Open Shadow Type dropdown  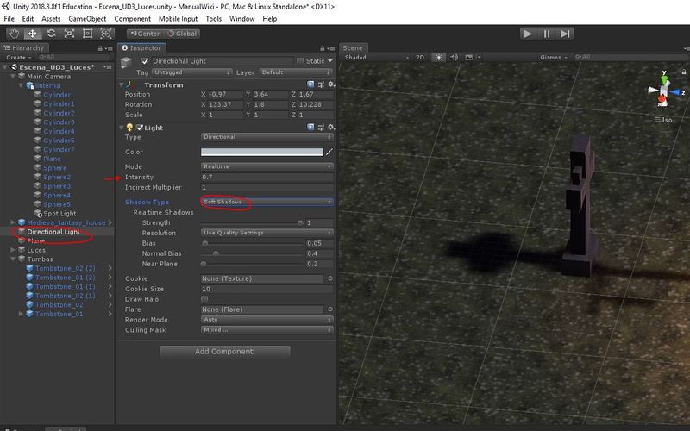[267, 202]
